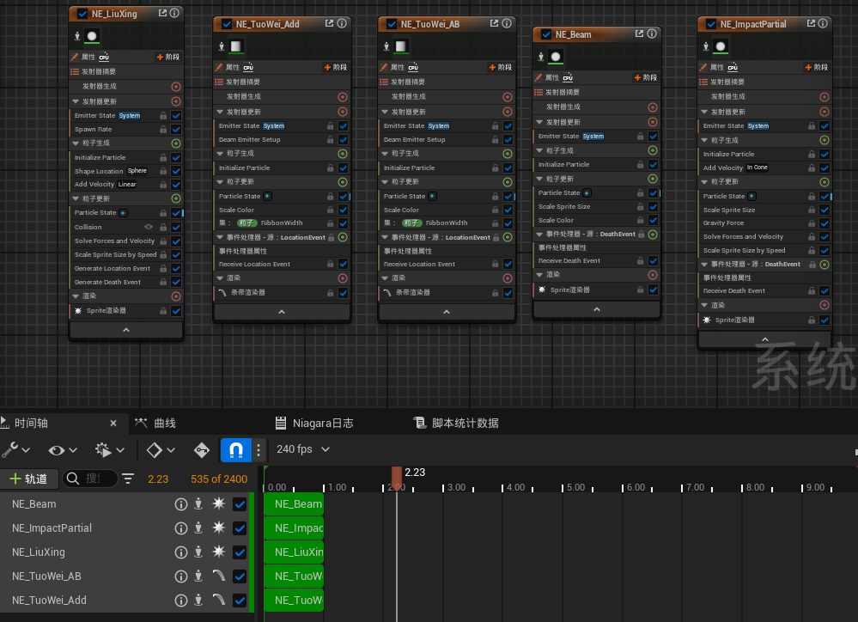Add 阶段 stage to NE_Beam
Screen dimensions: 858x622
point(645,77)
